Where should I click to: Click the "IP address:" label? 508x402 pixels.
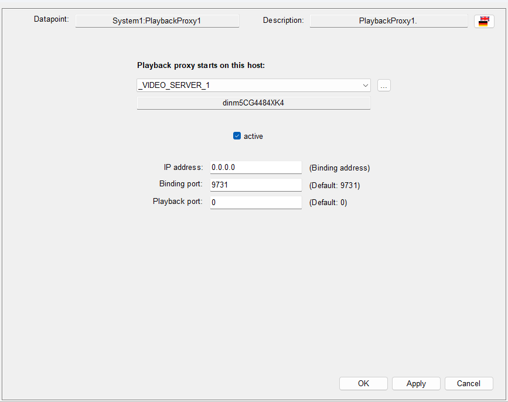pos(183,167)
